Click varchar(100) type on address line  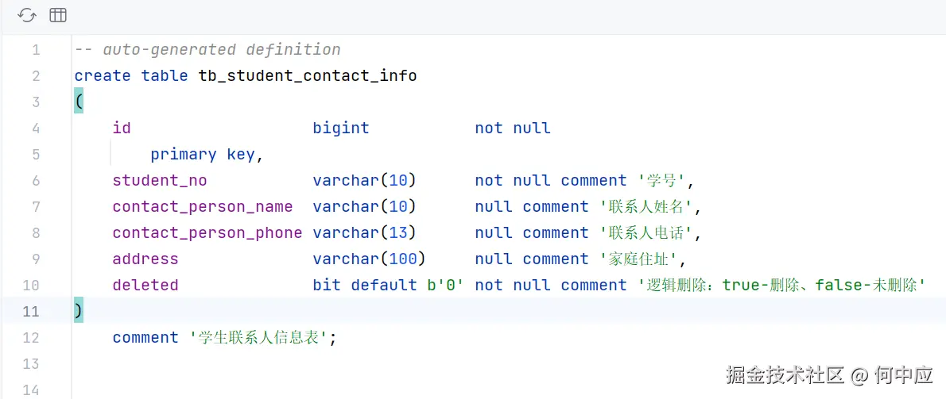click(369, 259)
